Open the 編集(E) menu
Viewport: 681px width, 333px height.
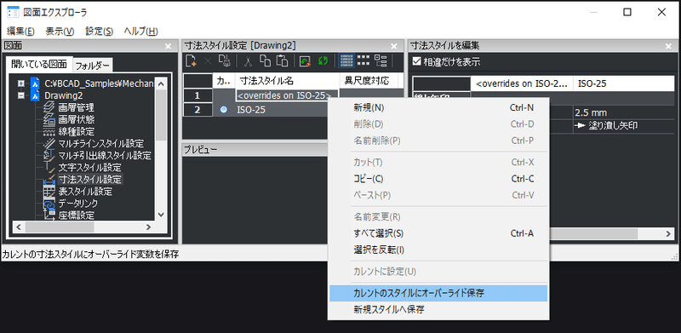tap(20, 32)
